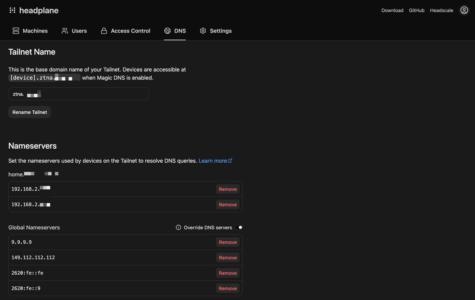Screen dimensions: 475x300
Task: Remove the 2620:fe::9 nameserver
Action: [228, 288]
